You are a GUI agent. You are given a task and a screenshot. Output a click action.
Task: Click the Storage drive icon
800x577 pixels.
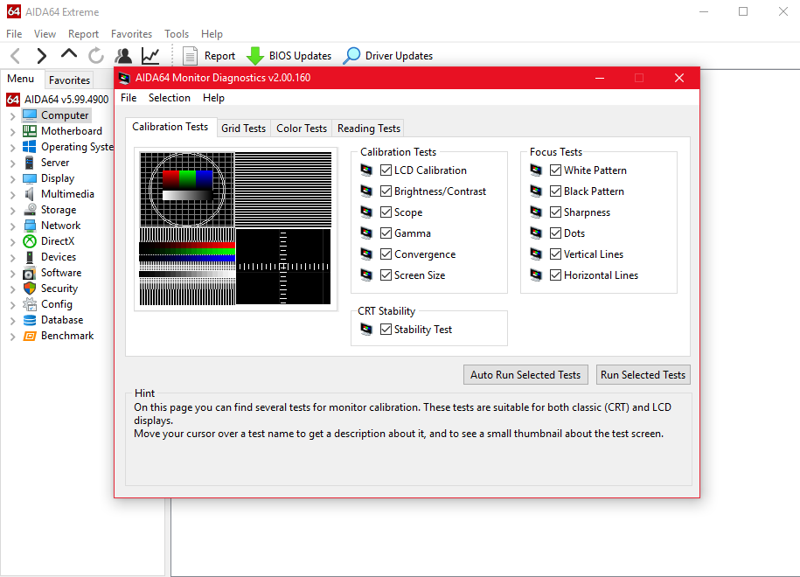pyautogui.click(x=30, y=210)
